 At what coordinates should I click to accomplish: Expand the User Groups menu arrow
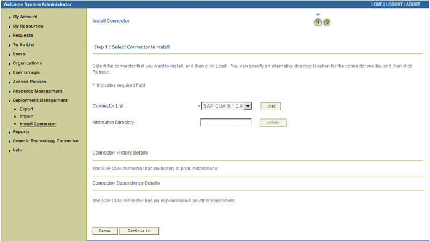click(9, 73)
